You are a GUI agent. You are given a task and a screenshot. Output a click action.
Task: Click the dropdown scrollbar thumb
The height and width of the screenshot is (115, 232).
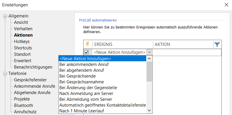coord(149,71)
